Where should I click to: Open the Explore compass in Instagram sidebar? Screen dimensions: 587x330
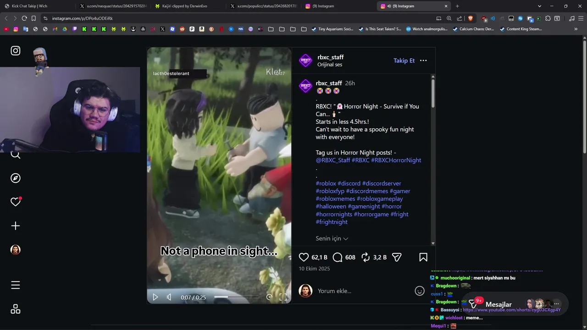[16, 178]
